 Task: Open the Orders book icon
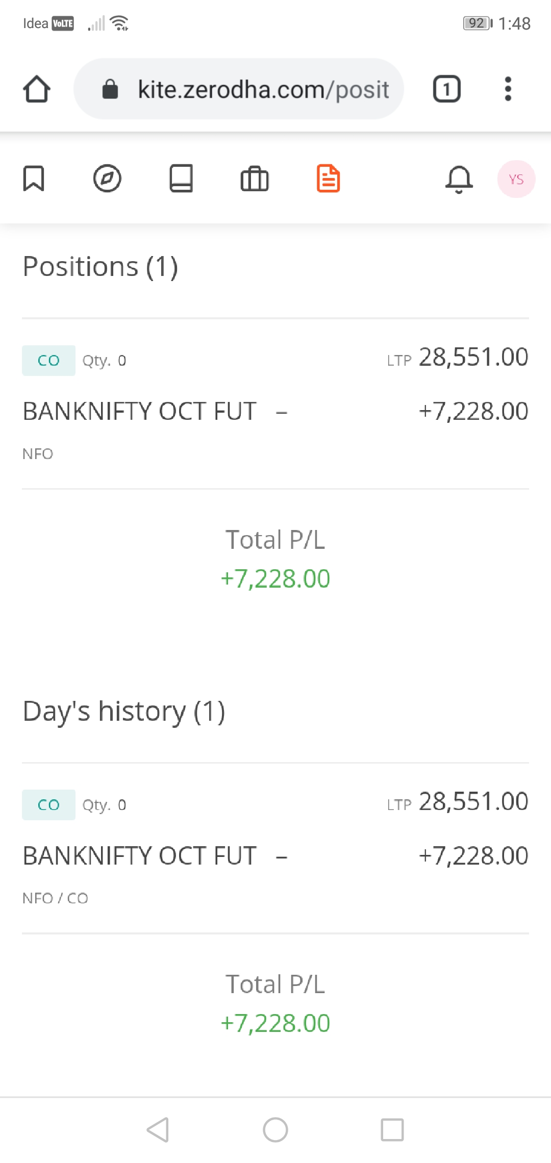coord(181,179)
